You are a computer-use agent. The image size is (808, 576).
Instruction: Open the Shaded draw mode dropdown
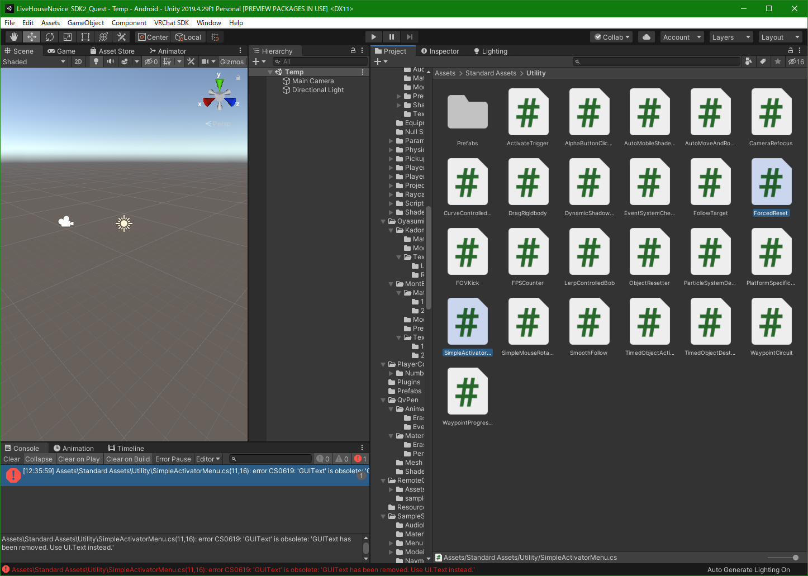click(34, 61)
